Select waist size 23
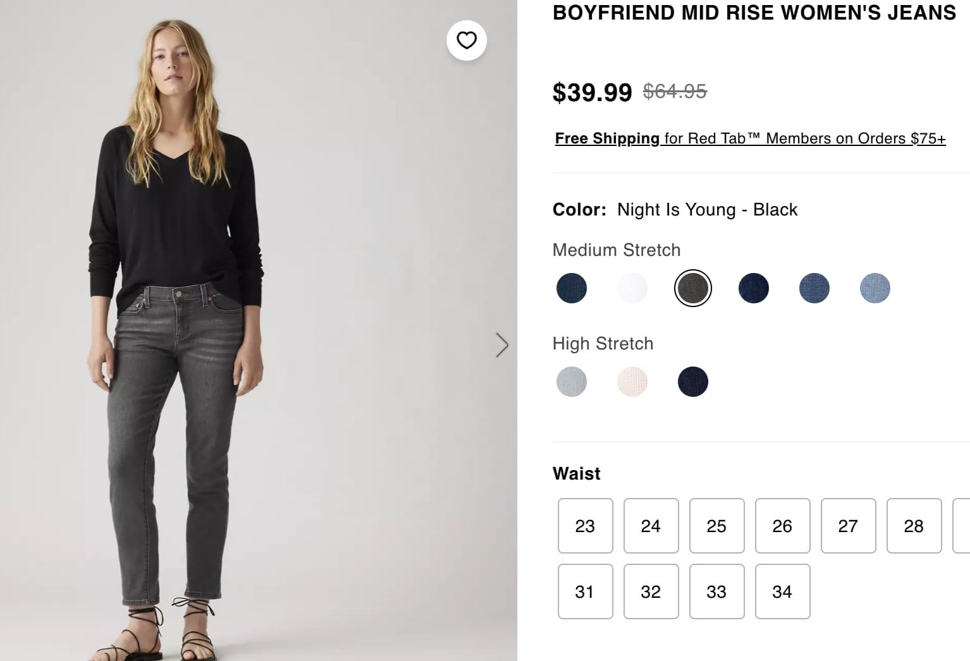The width and height of the screenshot is (970, 661). [586, 526]
